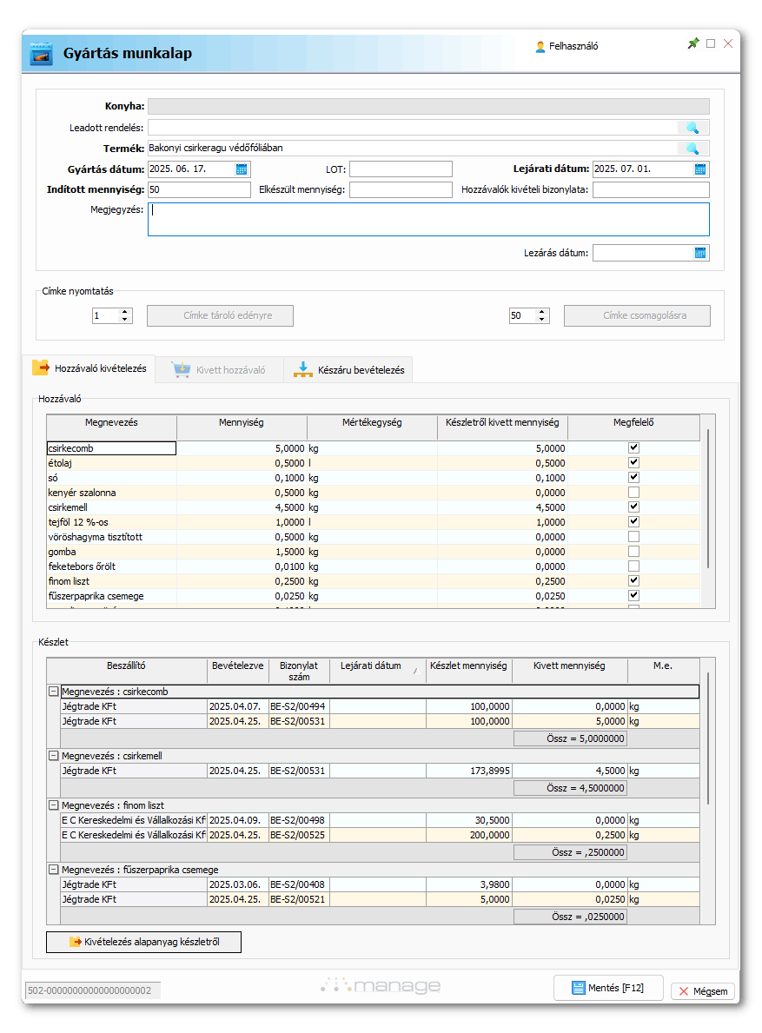This screenshot has height=1033, width=762.
Task: Enable Megfelelő checkbox for gomba row
Action: point(633,552)
